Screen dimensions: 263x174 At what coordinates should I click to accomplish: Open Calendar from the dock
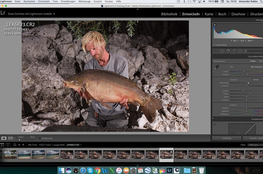point(140,171)
